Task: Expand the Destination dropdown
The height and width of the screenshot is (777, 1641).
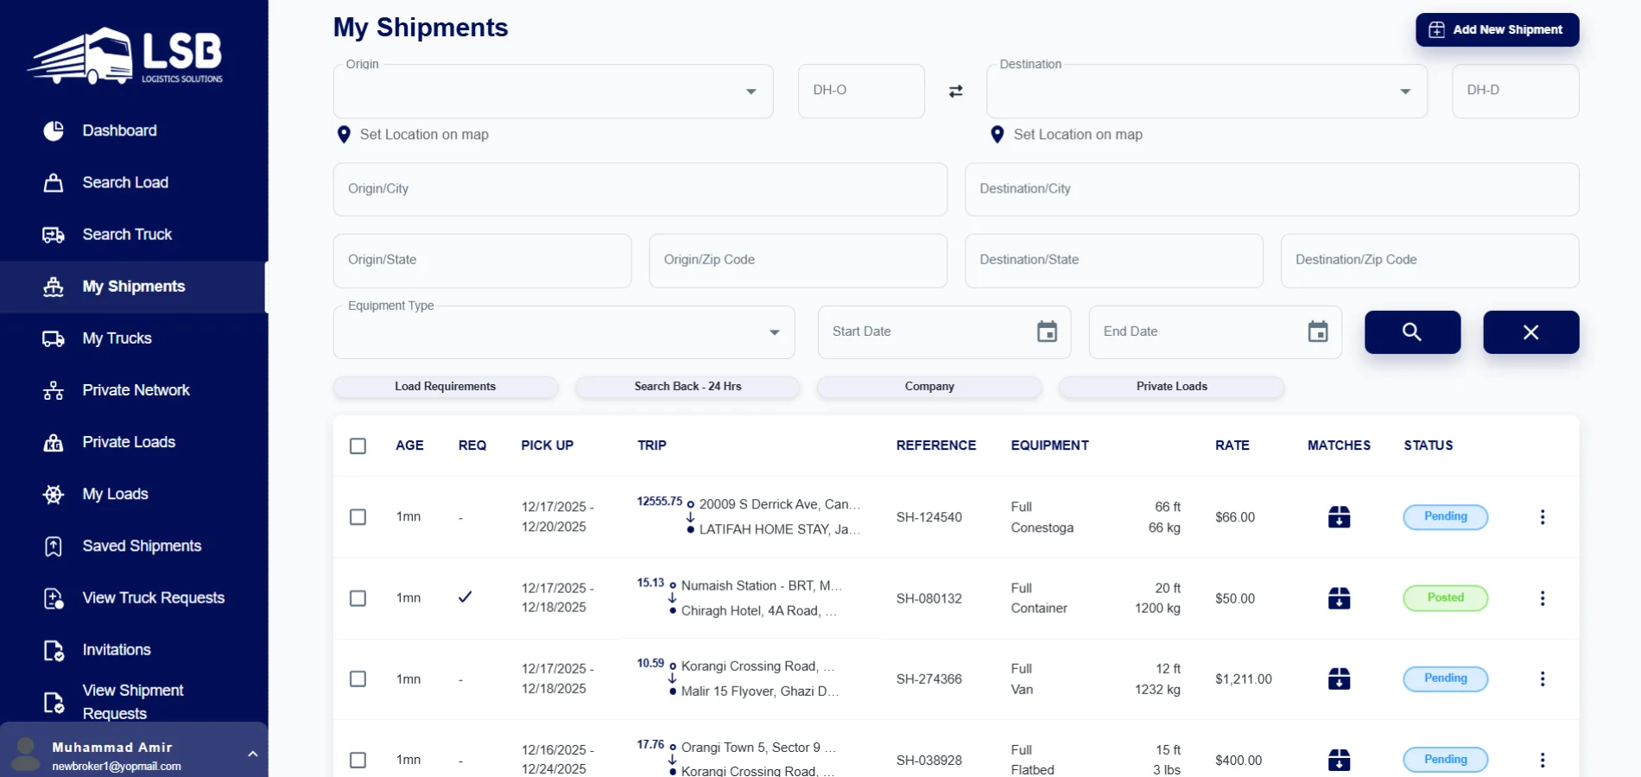Action: 1404,92
